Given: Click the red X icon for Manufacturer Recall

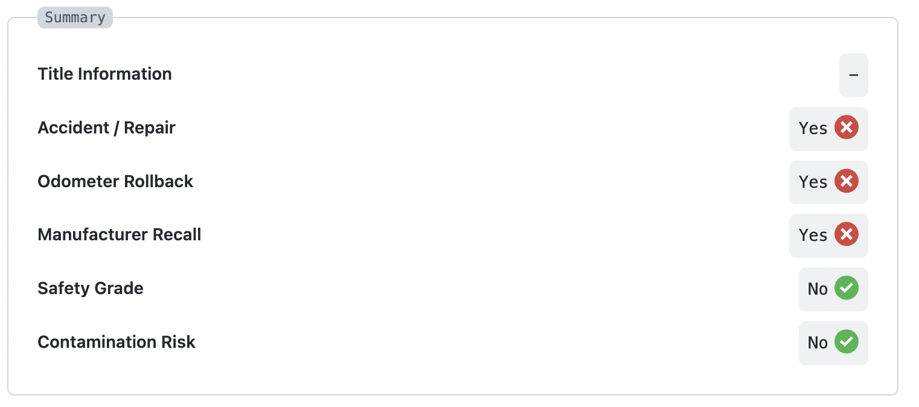Looking at the screenshot, I should (x=846, y=234).
